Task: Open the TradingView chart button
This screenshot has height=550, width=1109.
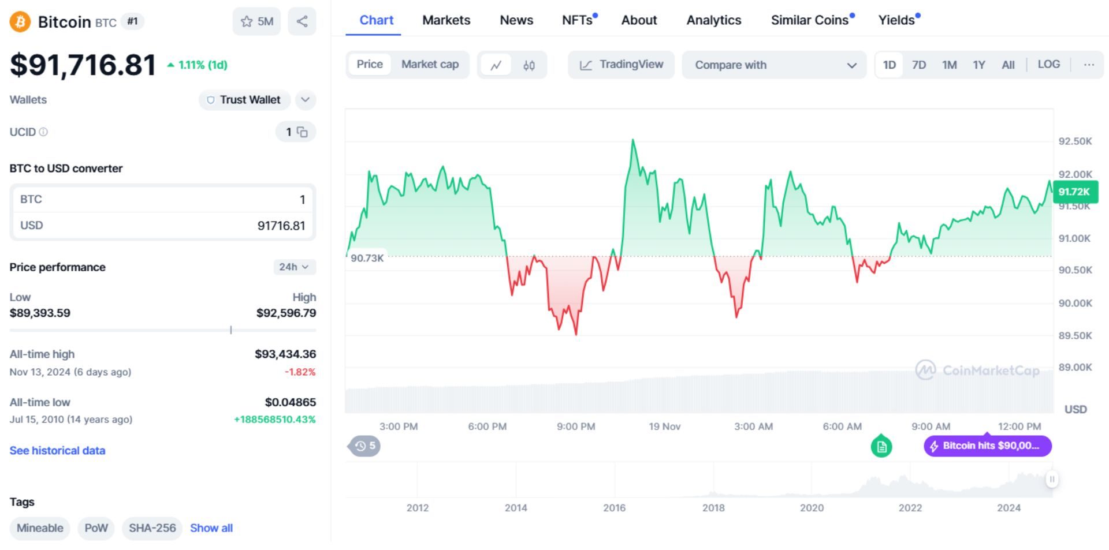Action: 621,65
